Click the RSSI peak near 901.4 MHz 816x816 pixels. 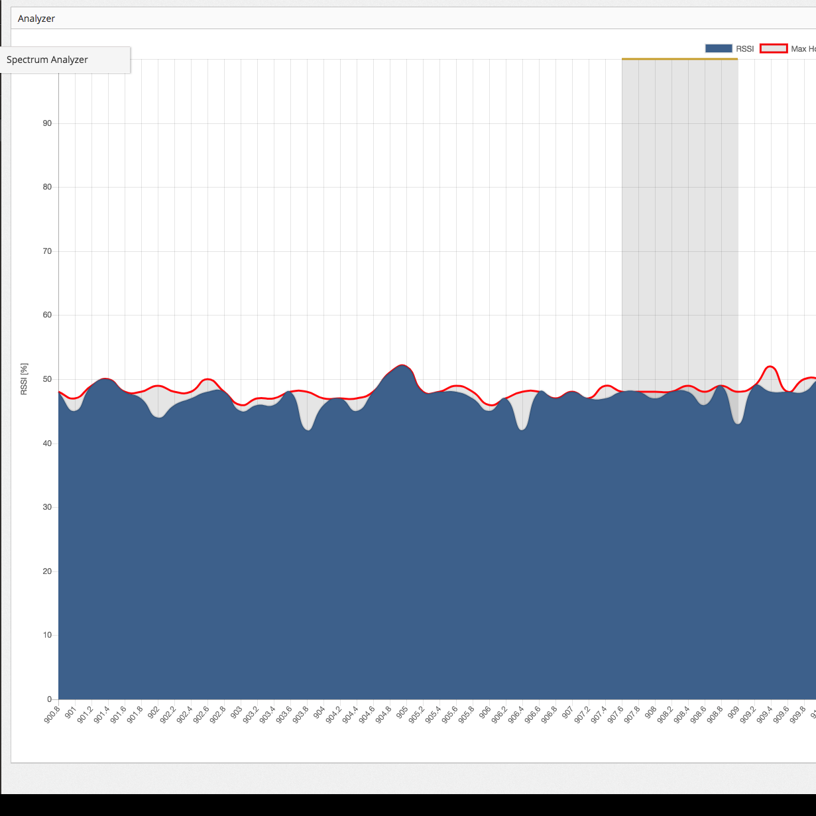pos(104,379)
